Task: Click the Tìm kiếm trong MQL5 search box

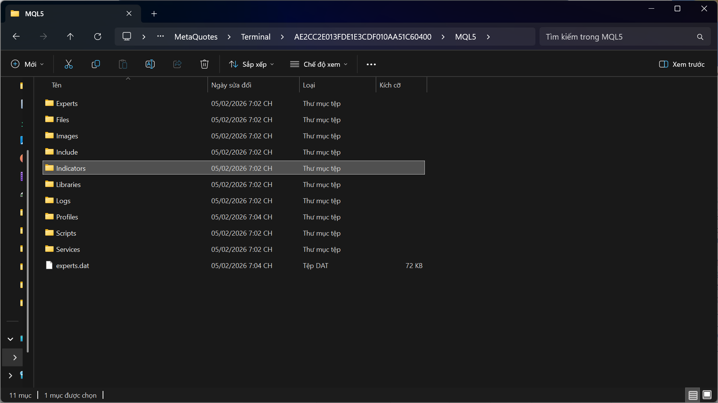Action: tap(625, 37)
